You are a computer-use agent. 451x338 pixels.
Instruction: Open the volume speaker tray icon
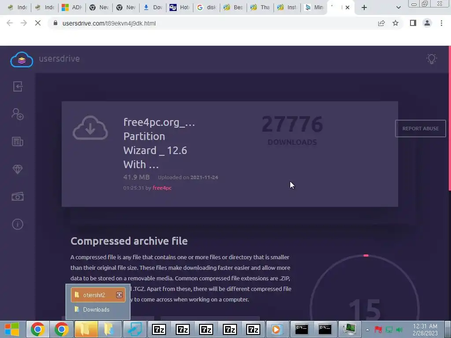(399, 329)
